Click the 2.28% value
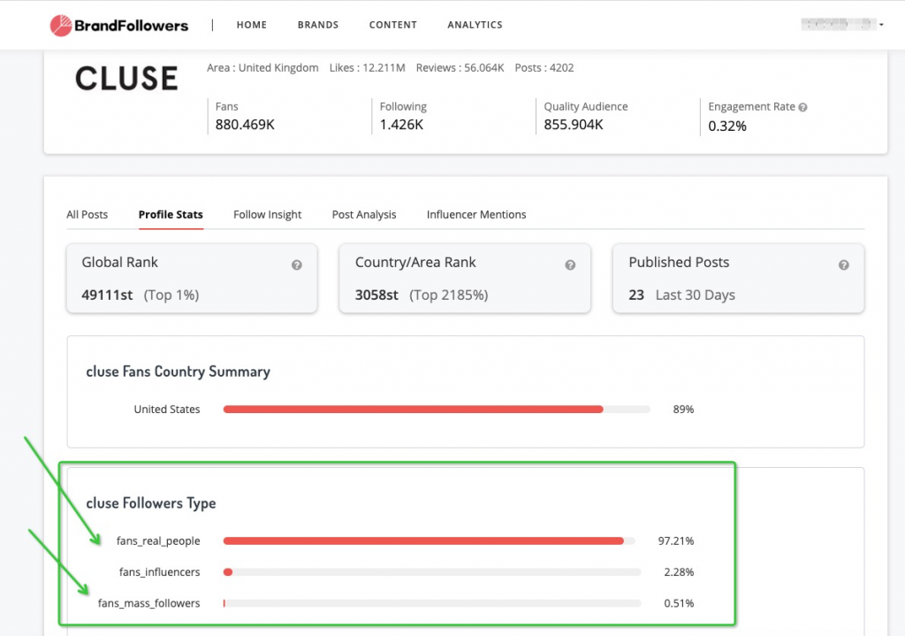This screenshot has height=636, width=905. pyautogui.click(x=679, y=572)
